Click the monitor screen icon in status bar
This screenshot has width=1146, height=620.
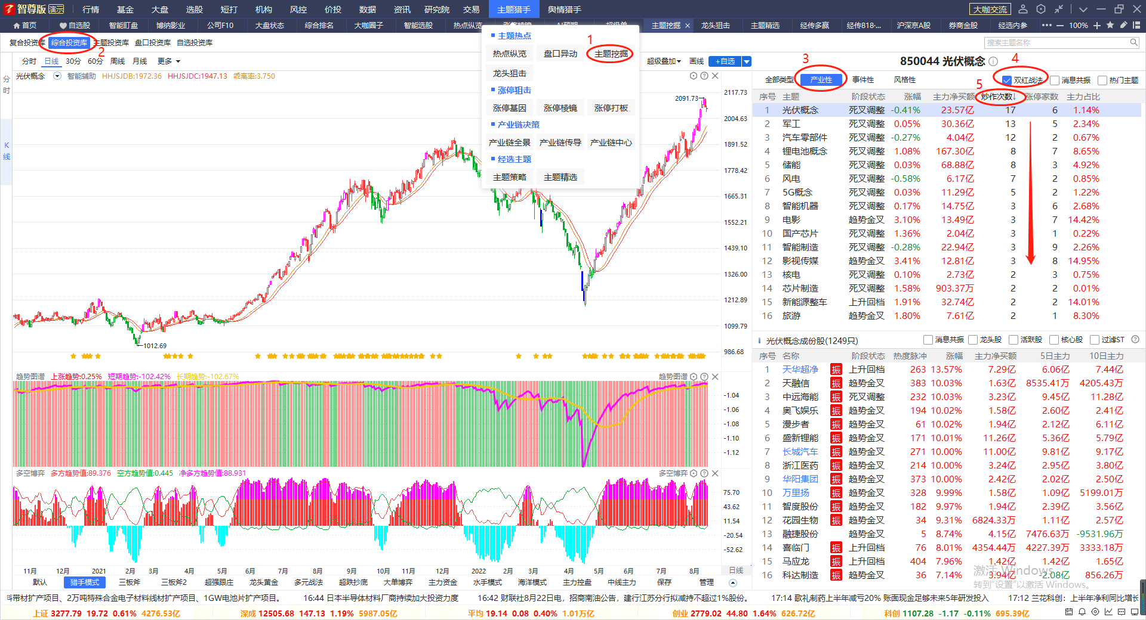(1135, 612)
